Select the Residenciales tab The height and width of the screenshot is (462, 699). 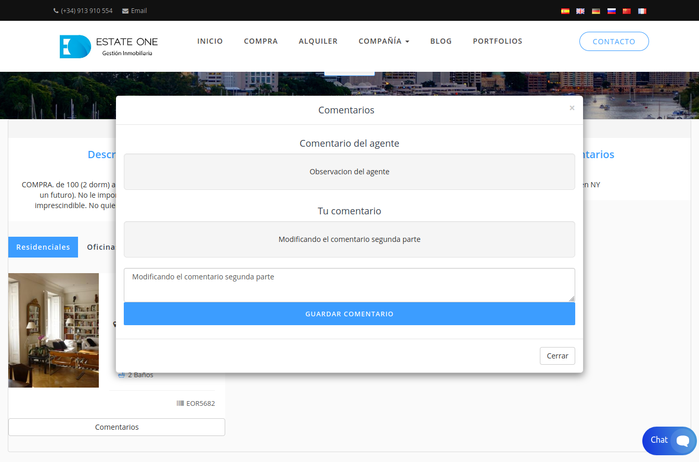pyautogui.click(x=43, y=247)
